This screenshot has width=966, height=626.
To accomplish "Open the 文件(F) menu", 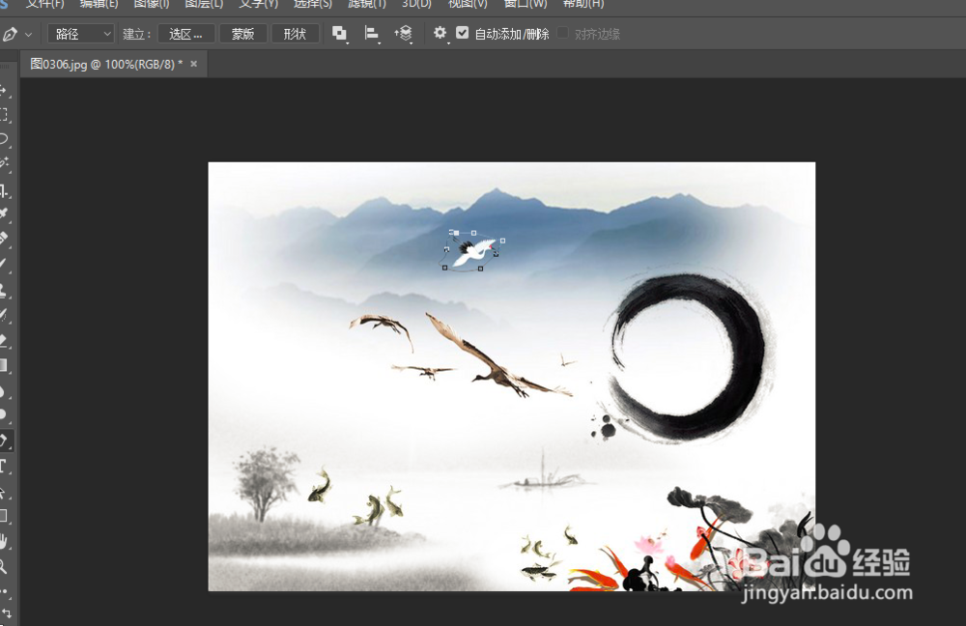I will (45, 4).
